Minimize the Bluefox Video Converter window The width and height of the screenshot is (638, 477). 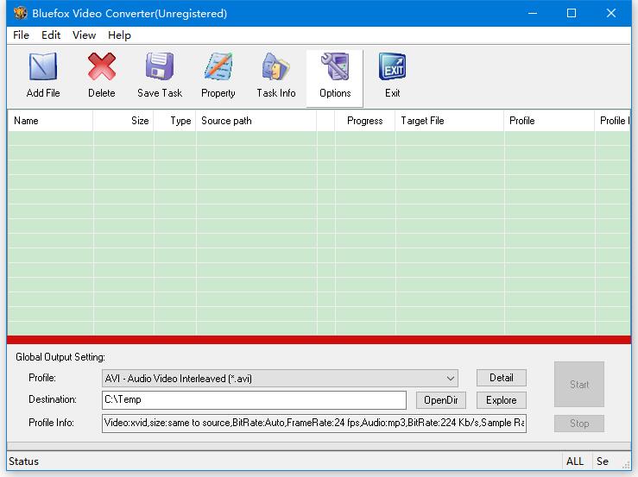(533, 14)
